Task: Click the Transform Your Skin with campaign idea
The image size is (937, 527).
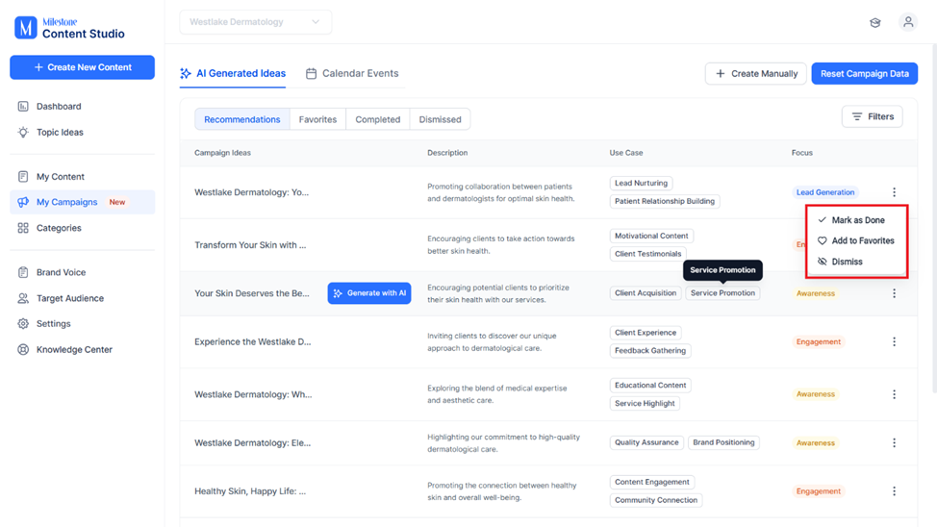Action: pos(250,245)
